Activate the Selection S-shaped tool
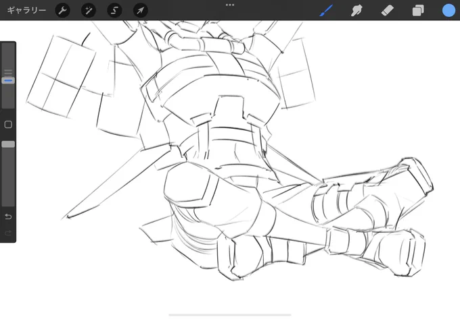Screen dimensions: 460x319 (114, 11)
